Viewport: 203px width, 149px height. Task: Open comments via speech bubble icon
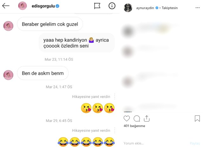137,119
